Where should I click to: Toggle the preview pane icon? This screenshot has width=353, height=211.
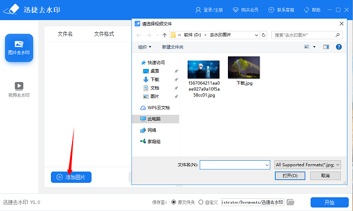pyautogui.click(x=326, y=47)
